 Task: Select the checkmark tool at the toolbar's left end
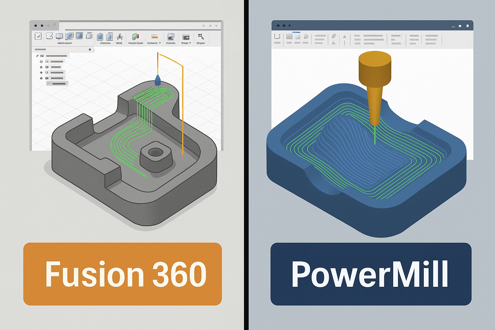point(38,37)
